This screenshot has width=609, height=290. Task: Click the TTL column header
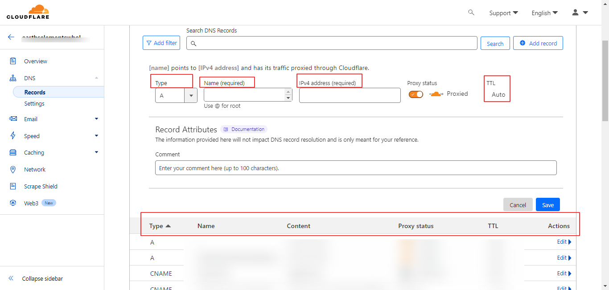pos(493,226)
